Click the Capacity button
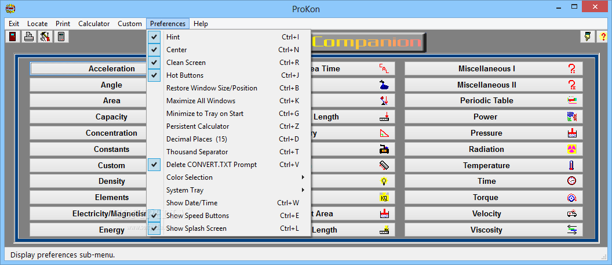 pyautogui.click(x=89, y=117)
